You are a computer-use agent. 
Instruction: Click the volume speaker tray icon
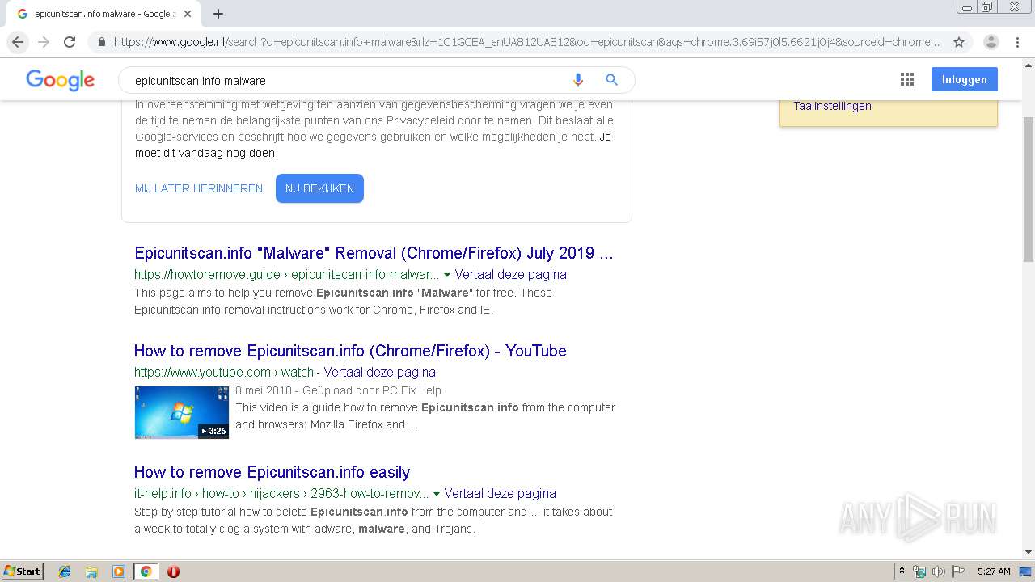coord(938,571)
